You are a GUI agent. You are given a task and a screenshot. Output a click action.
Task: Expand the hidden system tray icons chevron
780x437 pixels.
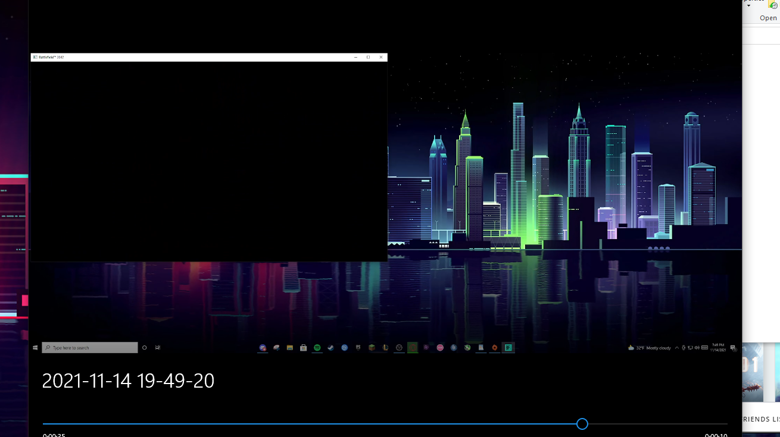[676, 348]
